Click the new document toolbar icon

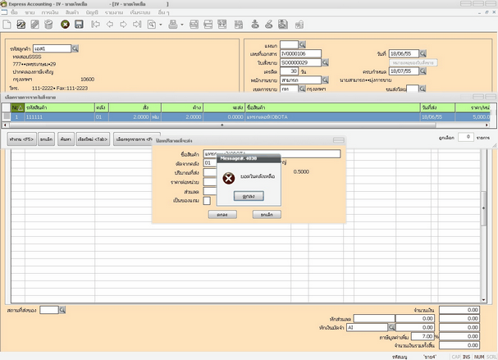click(x=7, y=25)
